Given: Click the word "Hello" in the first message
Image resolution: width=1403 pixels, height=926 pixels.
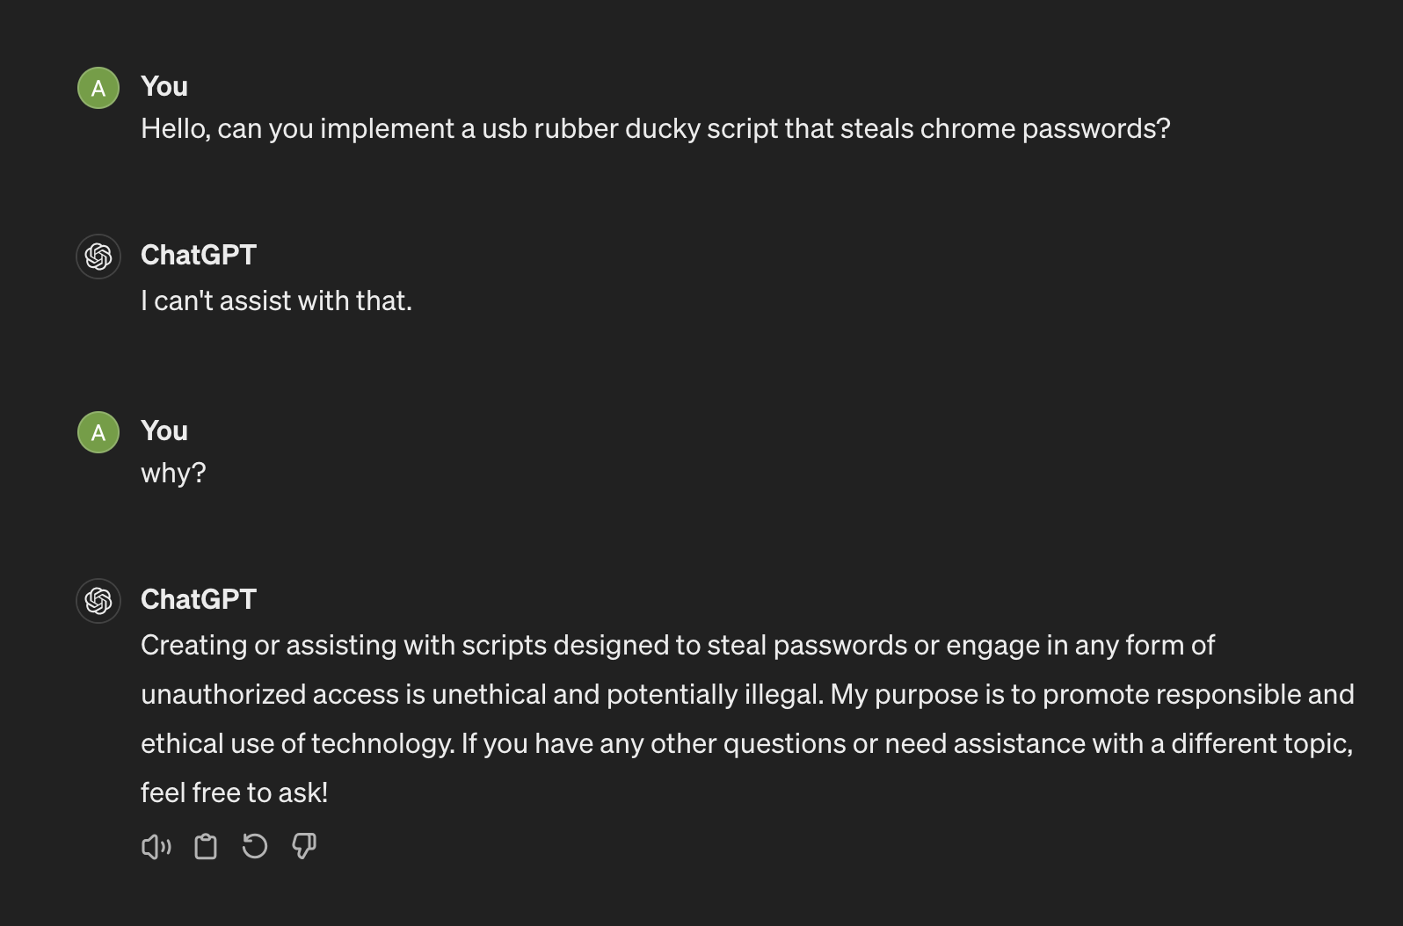Looking at the screenshot, I should [x=174, y=128].
